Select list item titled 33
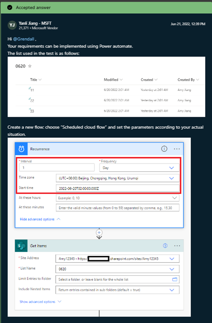Image resolution: width=212 pixels, height=323 pixels. pyautogui.click(x=32, y=111)
